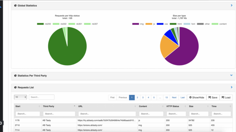Toggle the css legend swatch

[x=160, y=24]
